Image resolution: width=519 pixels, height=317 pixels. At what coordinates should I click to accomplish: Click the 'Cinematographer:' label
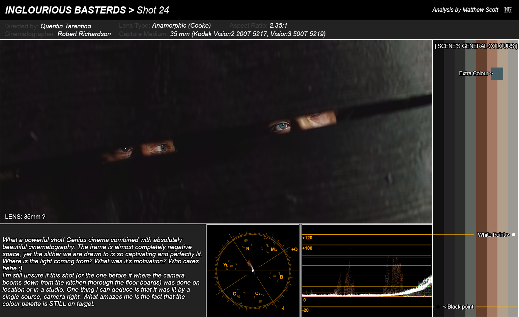pyautogui.click(x=30, y=34)
